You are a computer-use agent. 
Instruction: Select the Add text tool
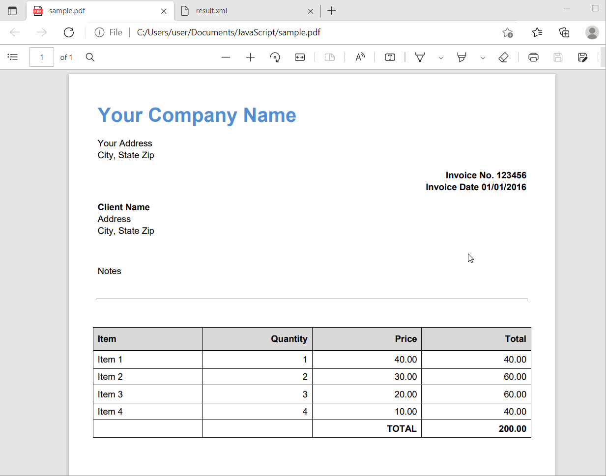pos(390,57)
